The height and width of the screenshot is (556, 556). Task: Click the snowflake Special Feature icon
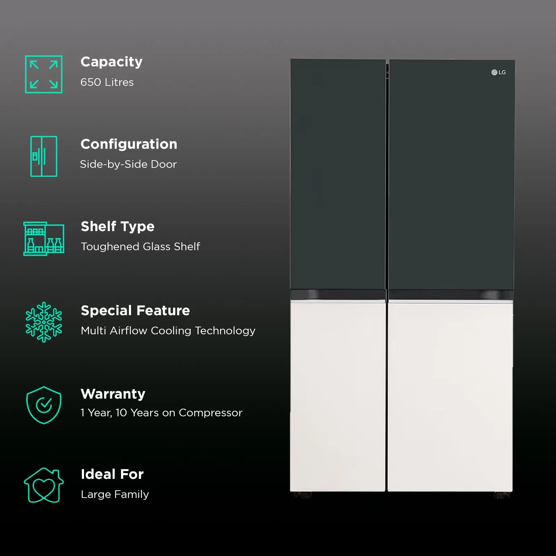(x=44, y=322)
